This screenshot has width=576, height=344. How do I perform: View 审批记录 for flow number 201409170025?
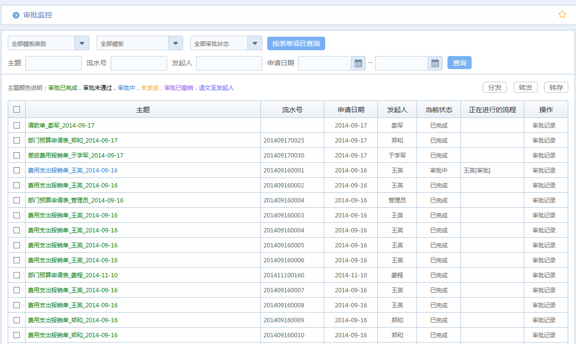pos(546,140)
